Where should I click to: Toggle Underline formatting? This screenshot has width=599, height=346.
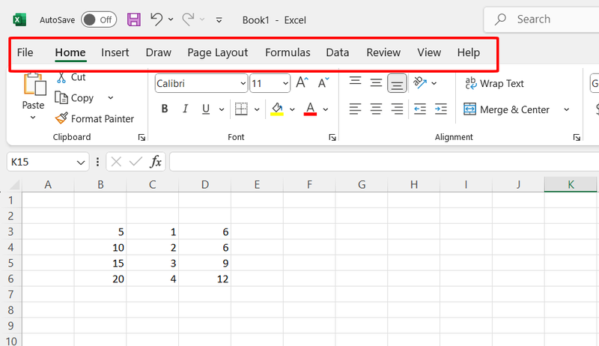pos(206,109)
